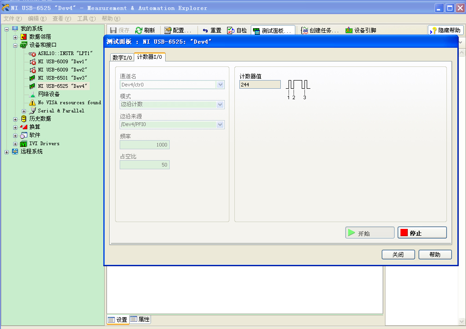
Task: Click the Start (开始) button
Action: 370,233
